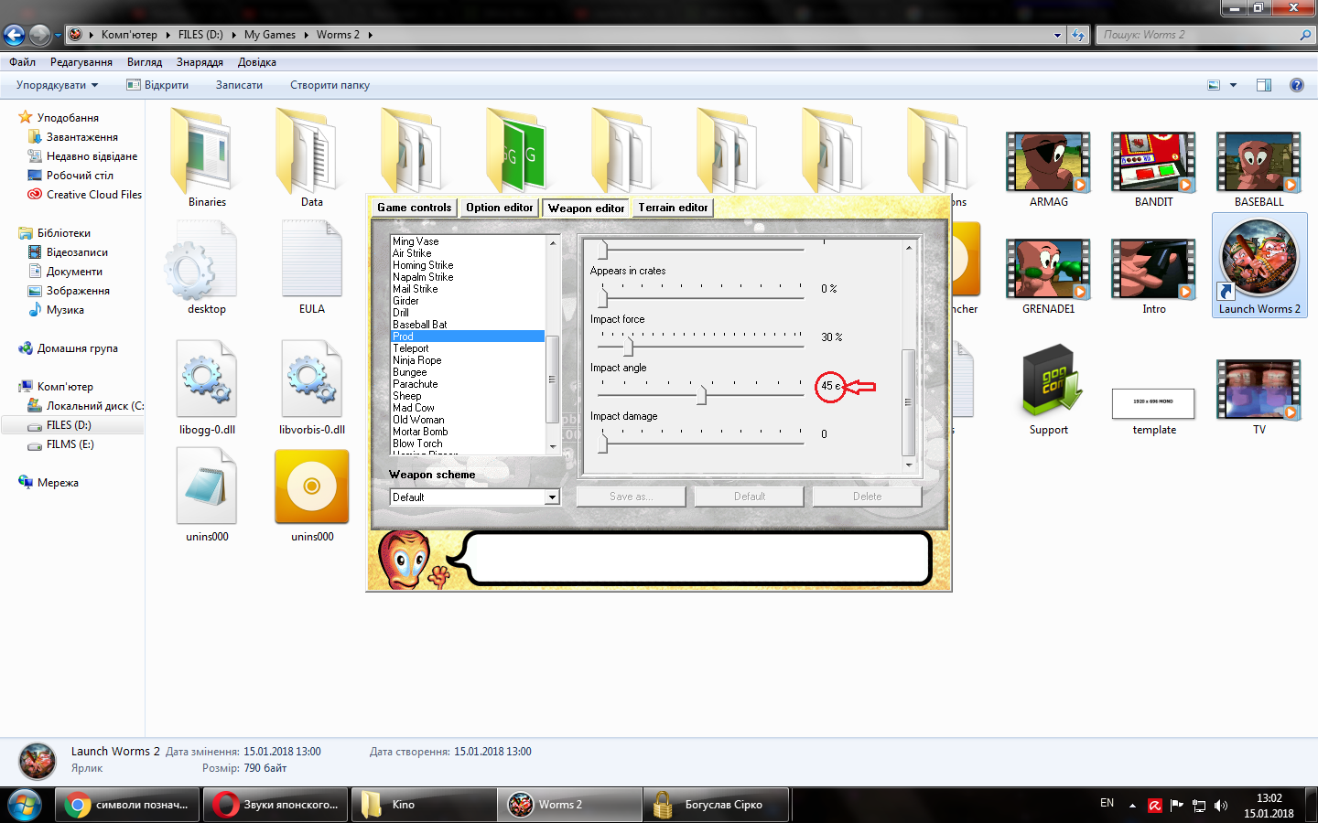Open the Файл menu
The width and height of the screenshot is (1318, 823).
click(23, 62)
